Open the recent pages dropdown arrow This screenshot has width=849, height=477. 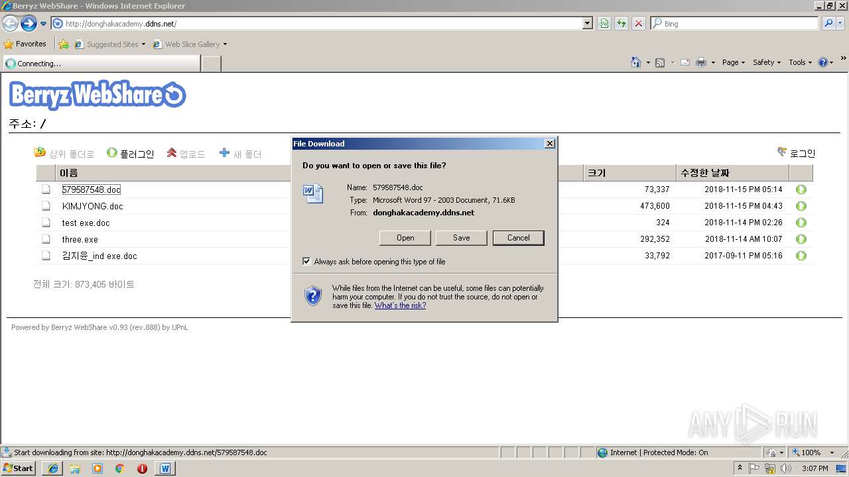[x=44, y=24]
